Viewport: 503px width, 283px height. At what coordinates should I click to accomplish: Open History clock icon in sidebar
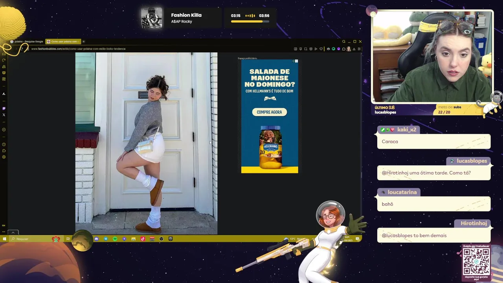click(x=4, y=144)
